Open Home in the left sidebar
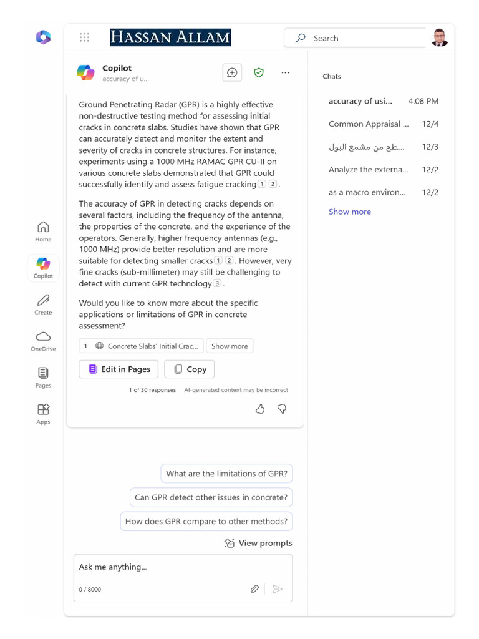The width and height of the screenshot is (479, 639). click(43, 232)
